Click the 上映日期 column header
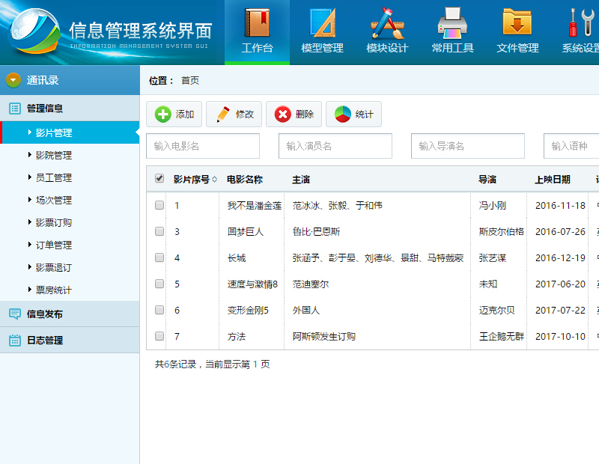 pos(553,180)
